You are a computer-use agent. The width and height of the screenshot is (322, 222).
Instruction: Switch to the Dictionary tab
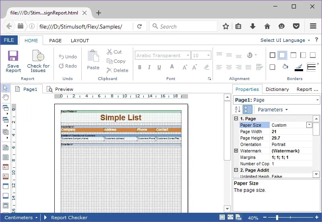(x=277, y=89)
